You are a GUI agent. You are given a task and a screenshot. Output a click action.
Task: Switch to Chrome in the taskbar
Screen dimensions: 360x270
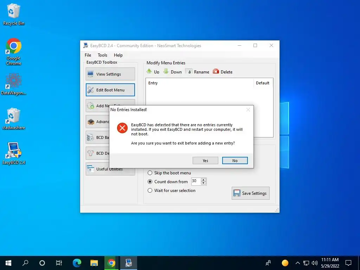point(111,263)
